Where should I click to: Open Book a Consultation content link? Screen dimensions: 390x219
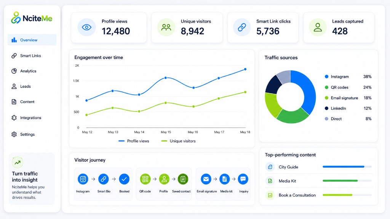[x=297, y=195]
